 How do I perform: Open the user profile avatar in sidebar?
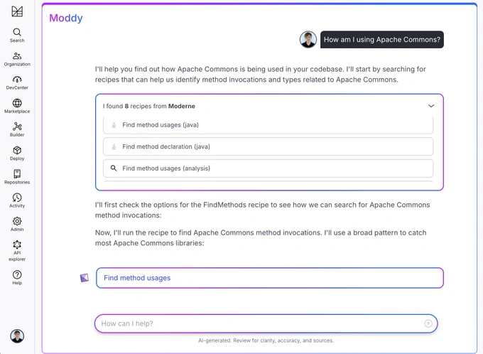click(x=17, y=336)
